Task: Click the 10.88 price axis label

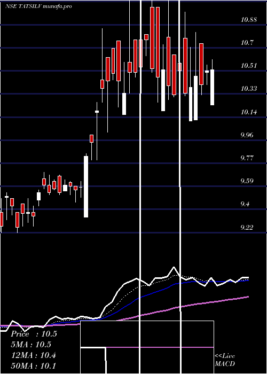Action: pyautogui.click(x=249, y=20)
